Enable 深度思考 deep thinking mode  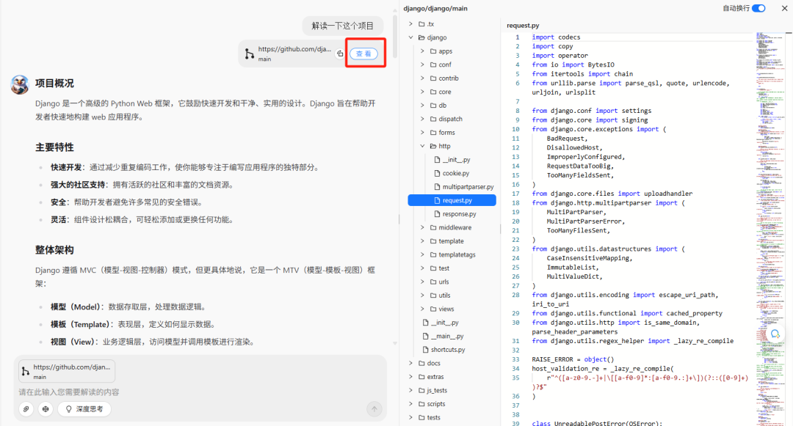(84, 409)
